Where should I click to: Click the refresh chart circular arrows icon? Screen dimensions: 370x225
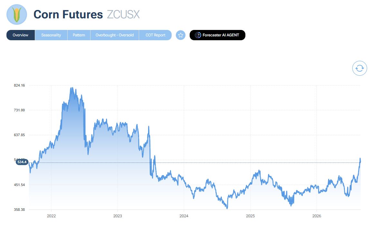click(x=359, y=68)
